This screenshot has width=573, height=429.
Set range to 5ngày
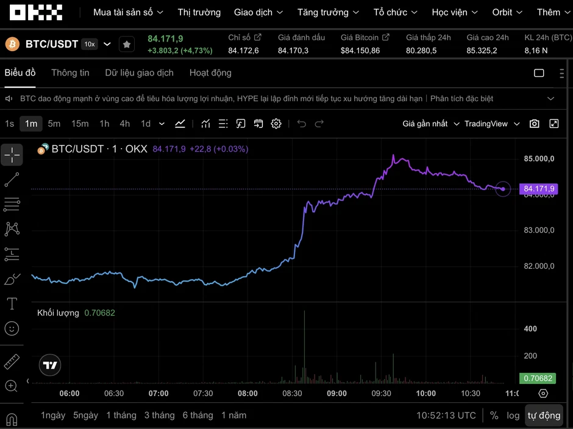[x=85, y=416]
